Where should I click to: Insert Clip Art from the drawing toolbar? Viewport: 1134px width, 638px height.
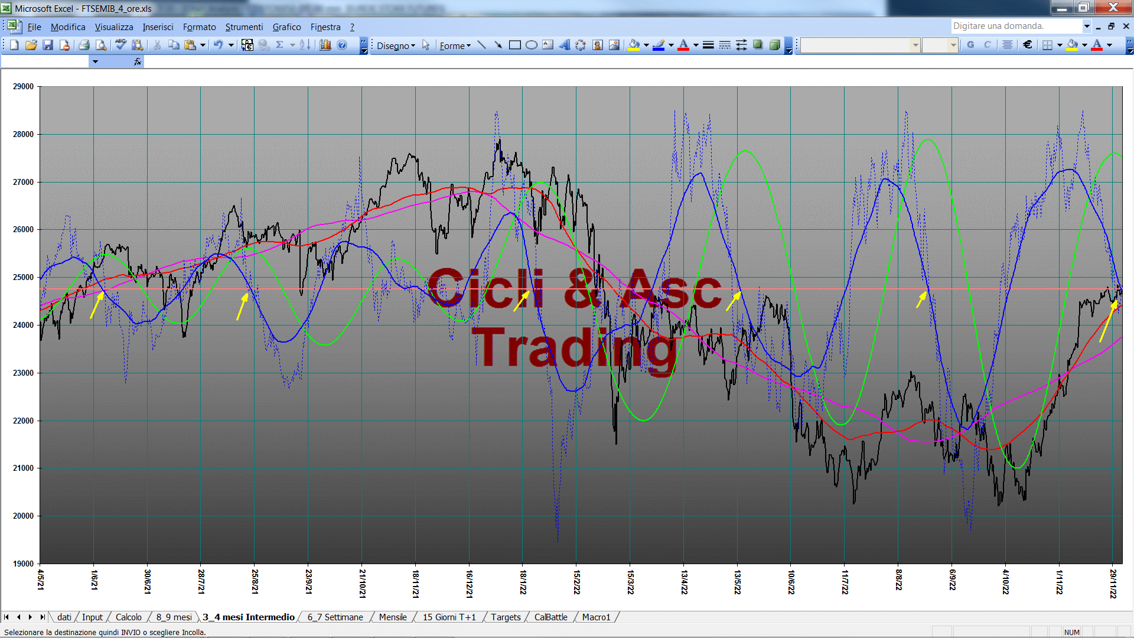coord(598,45)
